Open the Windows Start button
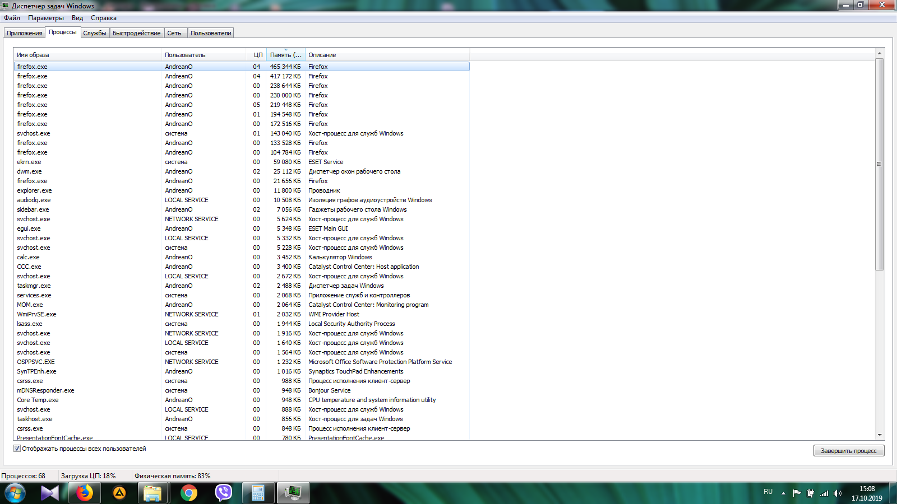 (x=15, y=493)
